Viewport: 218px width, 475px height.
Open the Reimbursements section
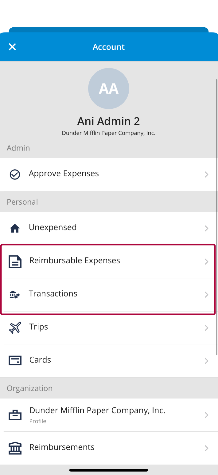pos(61,447)
